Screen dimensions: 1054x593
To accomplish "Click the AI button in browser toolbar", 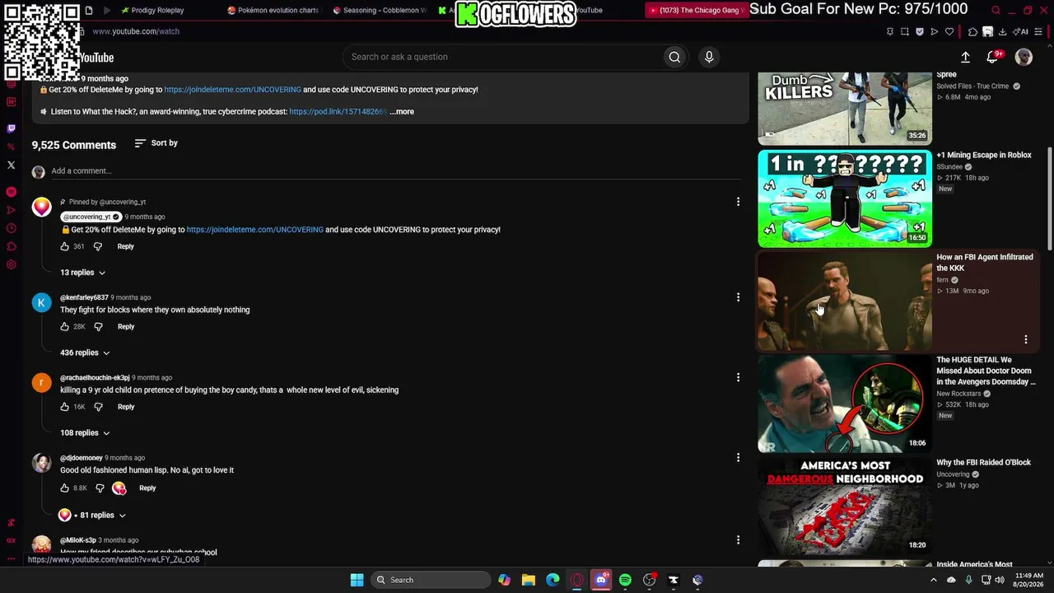I will [x=1020, y=31].
